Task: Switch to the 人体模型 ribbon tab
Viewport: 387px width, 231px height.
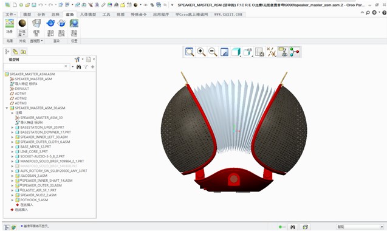Action: pyautogui.click(x=88, y=15)
